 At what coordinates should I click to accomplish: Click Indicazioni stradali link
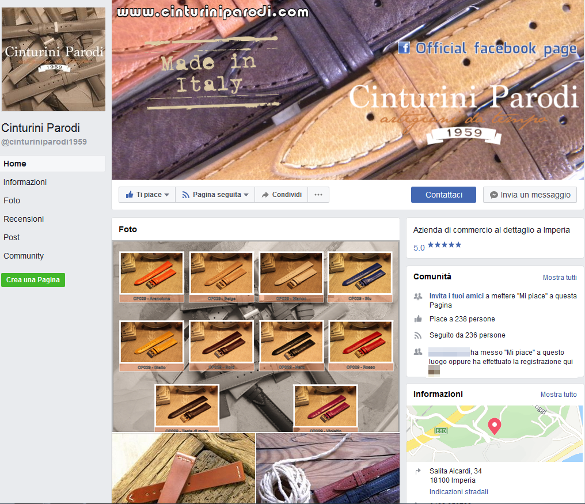point(458,492)
